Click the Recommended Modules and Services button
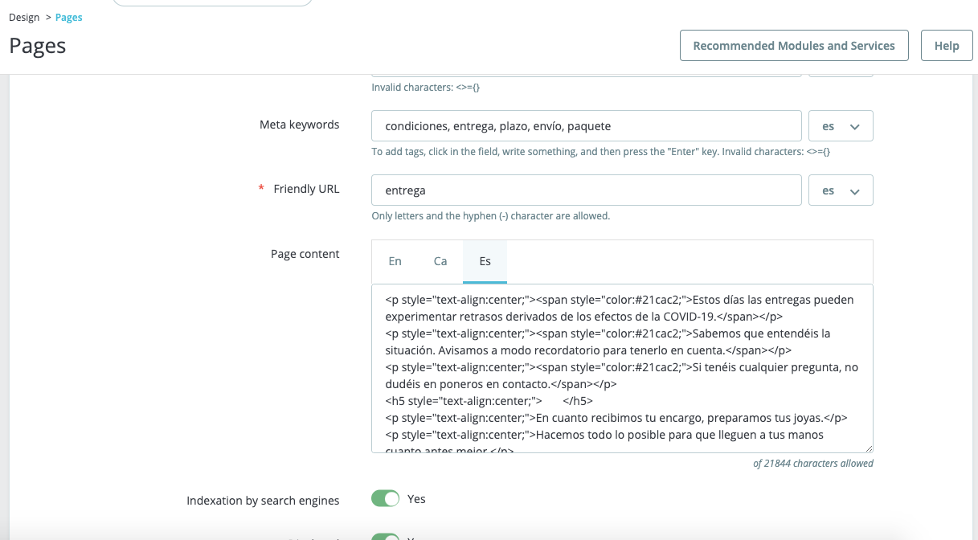The width and height of the screenshot is (978, 540). click(x=794, y=46)
